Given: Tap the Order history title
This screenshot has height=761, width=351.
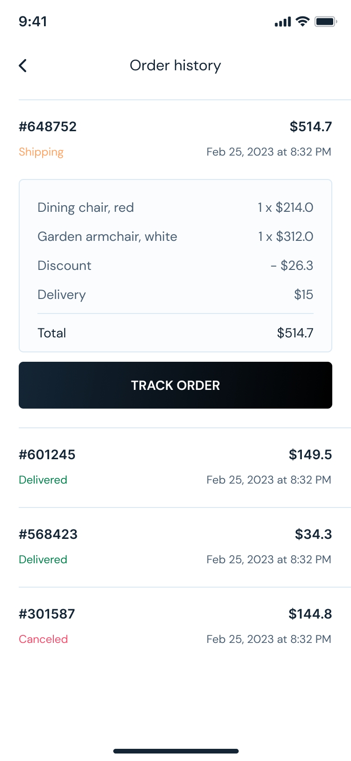Looking at the screenshot, I should (175, 66).
